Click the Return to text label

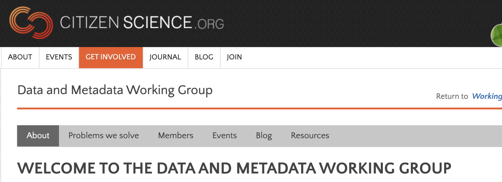click(x=452, y=96)
